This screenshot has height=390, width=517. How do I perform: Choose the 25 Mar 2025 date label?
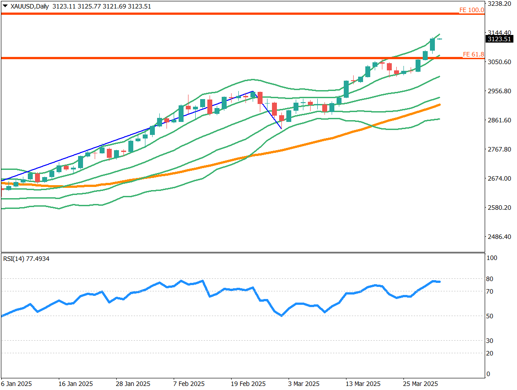coord(420,384)
